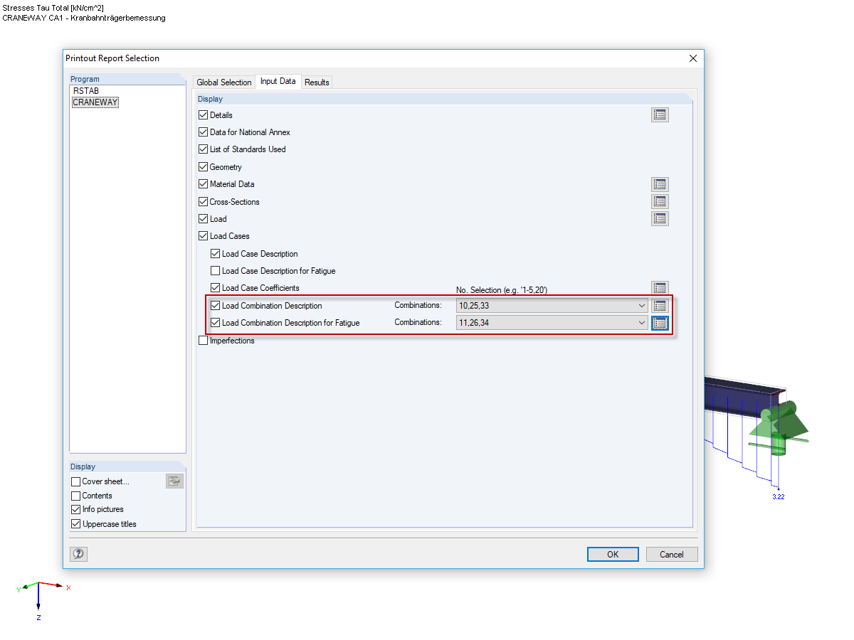Open the fatigue combination selection table icon

660,323
